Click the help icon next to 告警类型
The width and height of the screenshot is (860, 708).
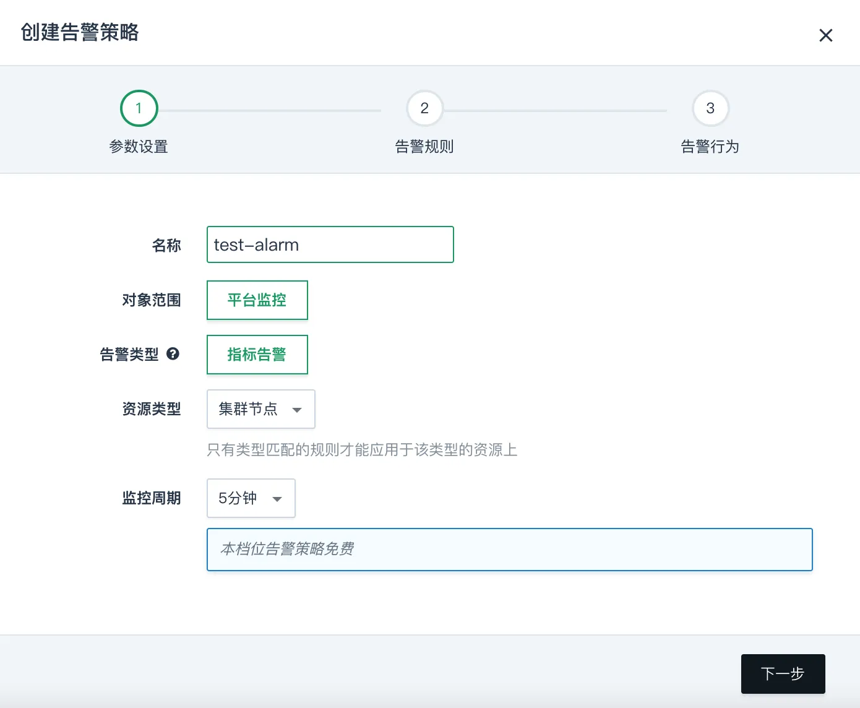tap(173, 354)
